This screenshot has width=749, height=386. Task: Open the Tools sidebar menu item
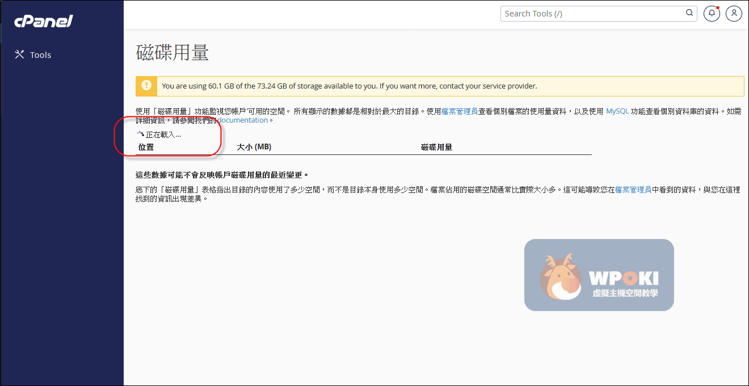40,55
